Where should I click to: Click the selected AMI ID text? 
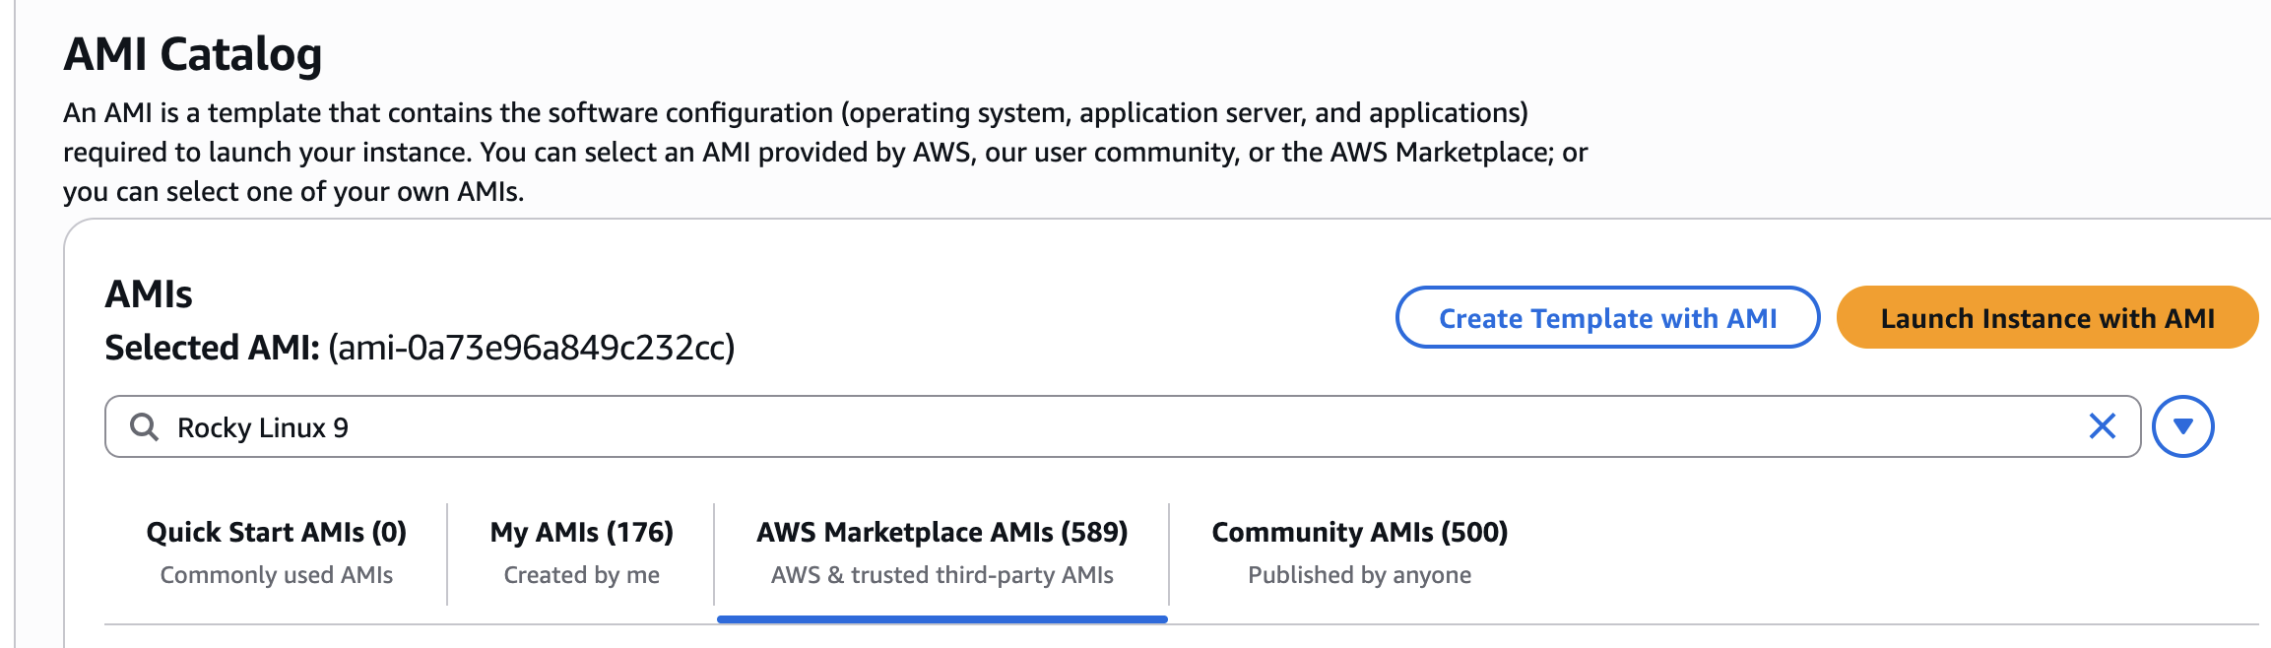pos(532,348)
